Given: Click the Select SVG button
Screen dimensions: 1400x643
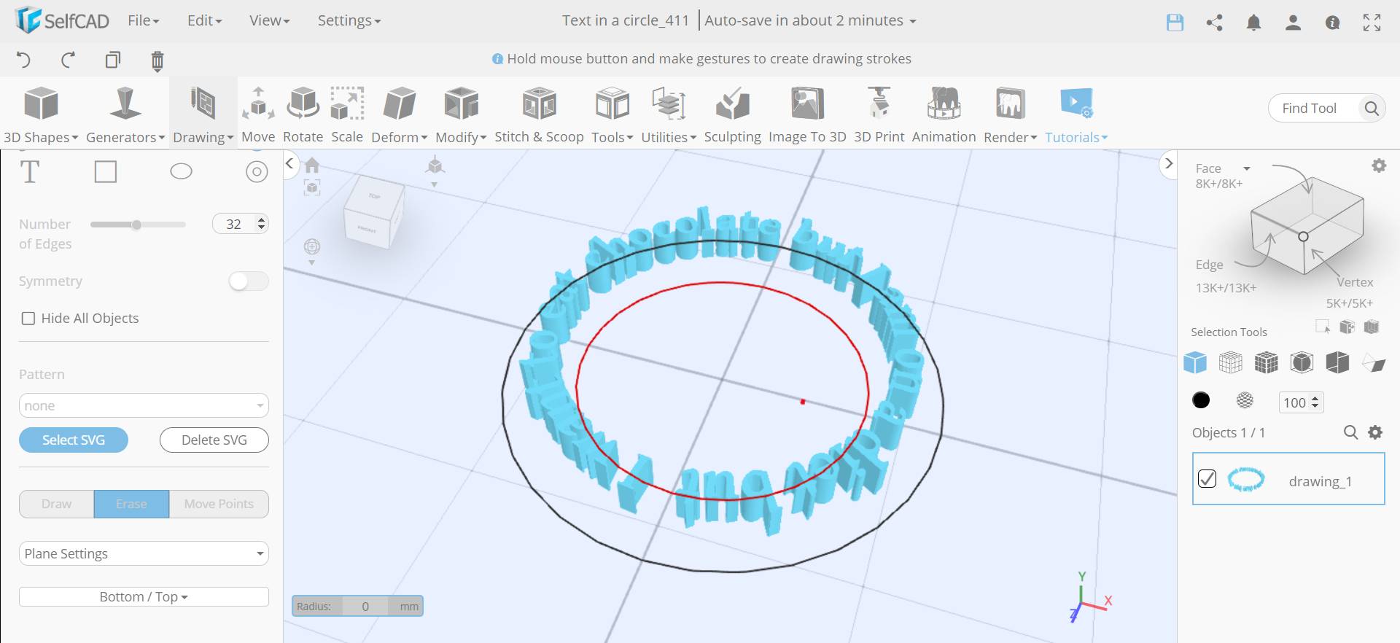Looking at the screenshot, I should pos(74,440).
